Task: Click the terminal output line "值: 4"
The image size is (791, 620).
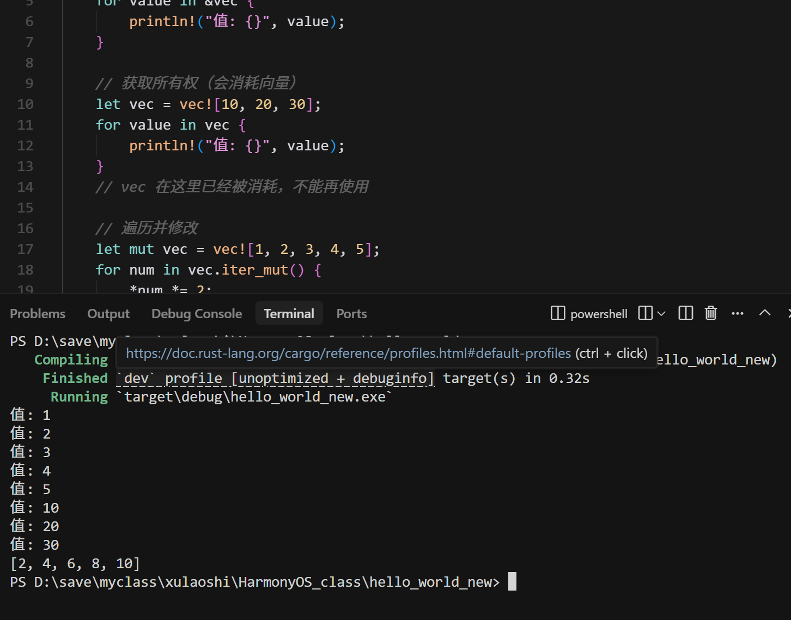Action: pyautogui.click(x=31, y=471)
